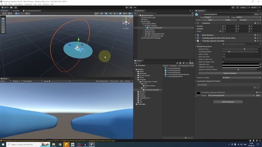The width and height of the screenshot is (262, 147).
Task: Select TunnelingVignetteSG asset
Action: coord(174,76)
